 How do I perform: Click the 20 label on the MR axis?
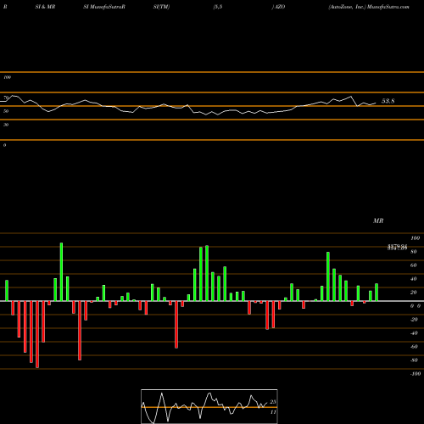tap(414, 293)
